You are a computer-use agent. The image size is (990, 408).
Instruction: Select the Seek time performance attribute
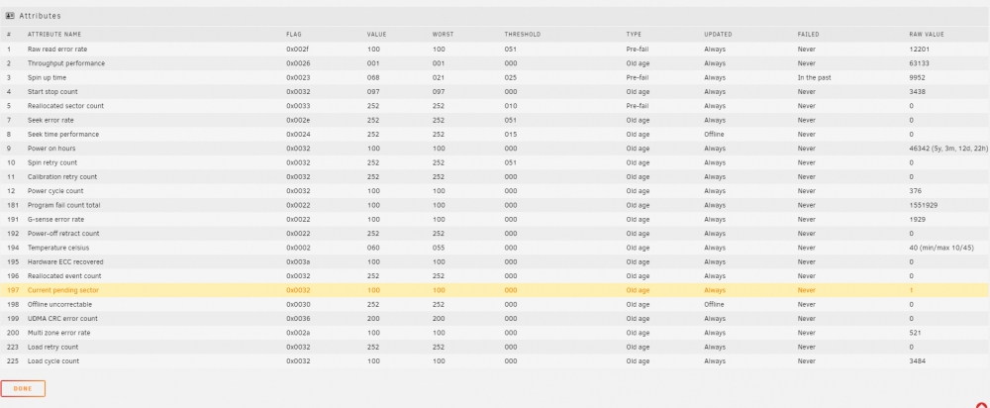pyautogui.click(x=63, y=134)
